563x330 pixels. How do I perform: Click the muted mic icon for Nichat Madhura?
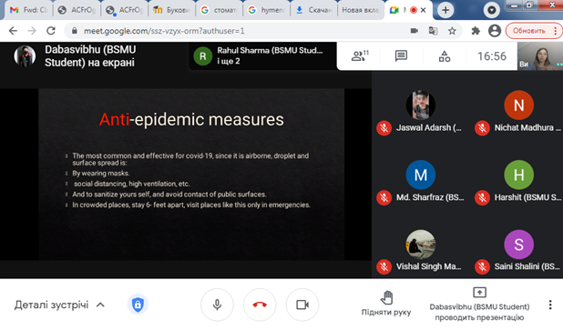point(482,128)
